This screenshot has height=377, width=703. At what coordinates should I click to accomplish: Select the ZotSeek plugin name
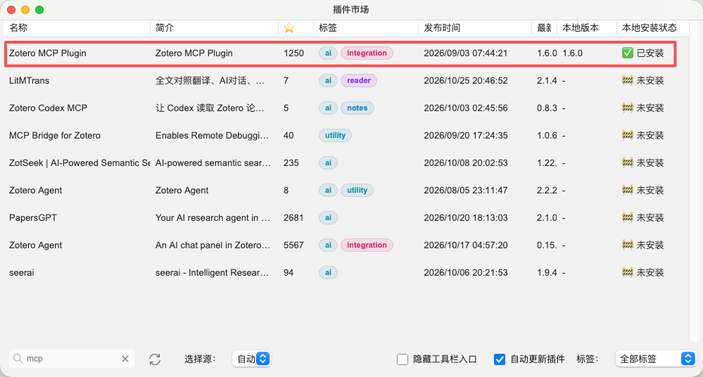[80, 162]
